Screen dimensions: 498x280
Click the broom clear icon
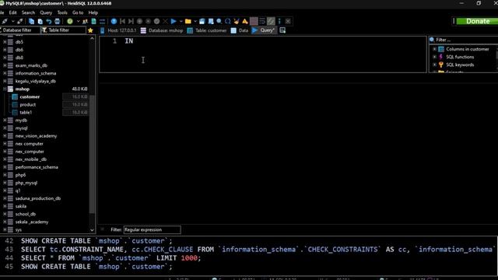[237, 21]
